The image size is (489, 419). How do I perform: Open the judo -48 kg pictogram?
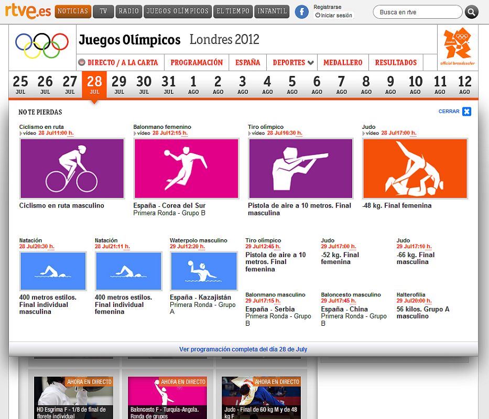(415, 169)
